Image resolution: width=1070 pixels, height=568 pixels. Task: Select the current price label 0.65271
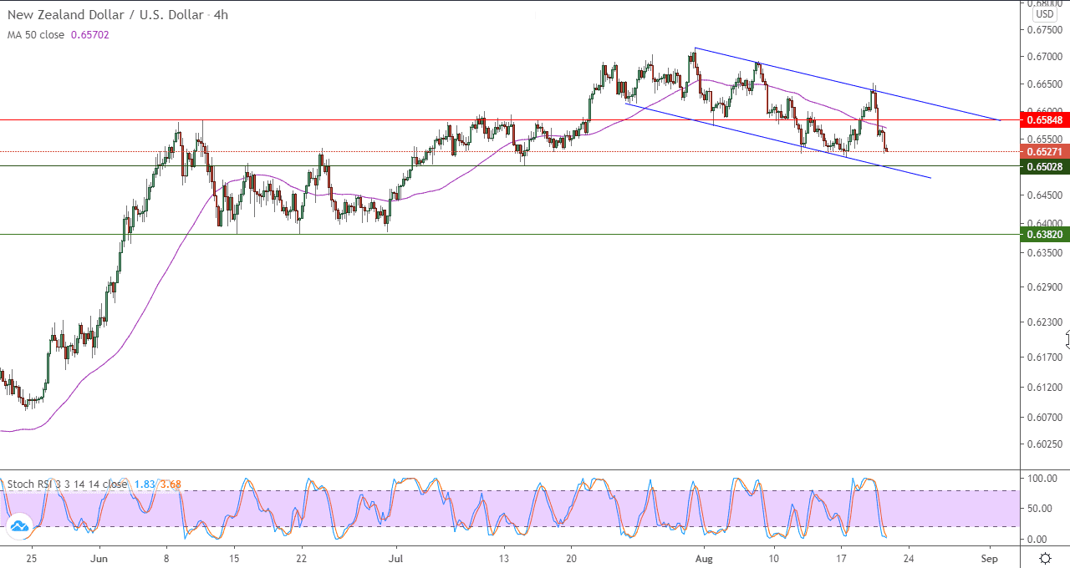(x=1046, y=151)
